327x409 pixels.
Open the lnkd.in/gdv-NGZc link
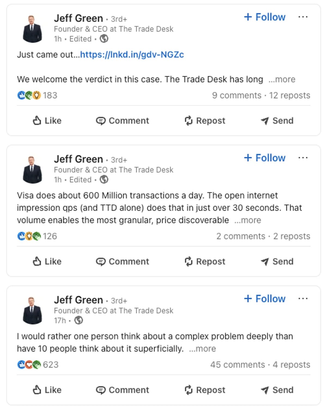click(x=132, y=54)
